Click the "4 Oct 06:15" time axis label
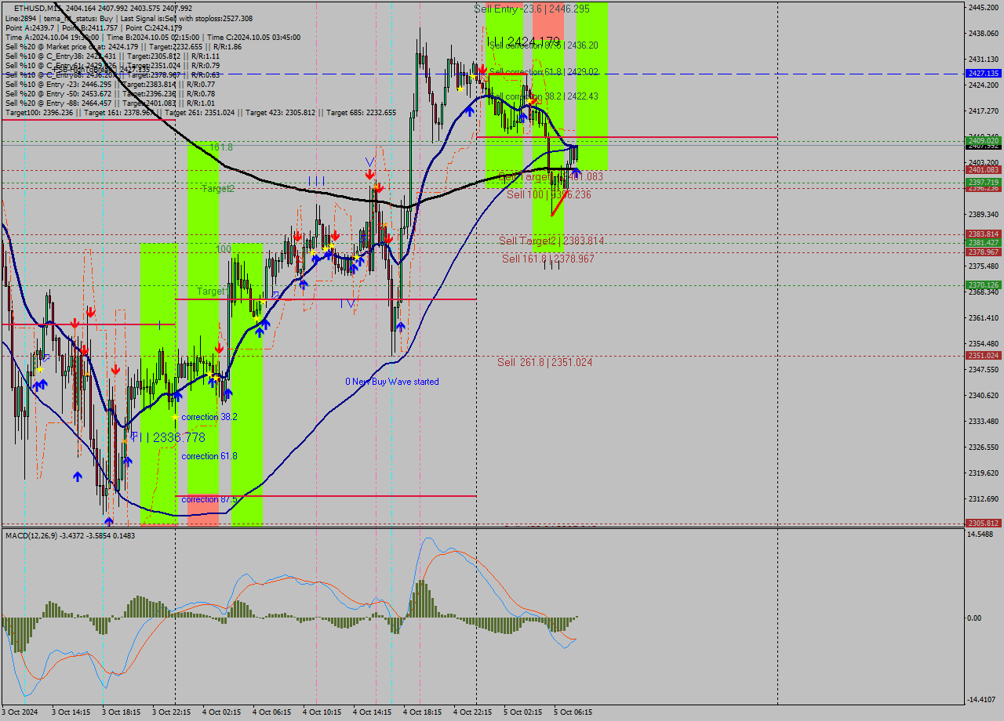The width and height of the screenshot is (1004, 721). (x=271, y=712)
